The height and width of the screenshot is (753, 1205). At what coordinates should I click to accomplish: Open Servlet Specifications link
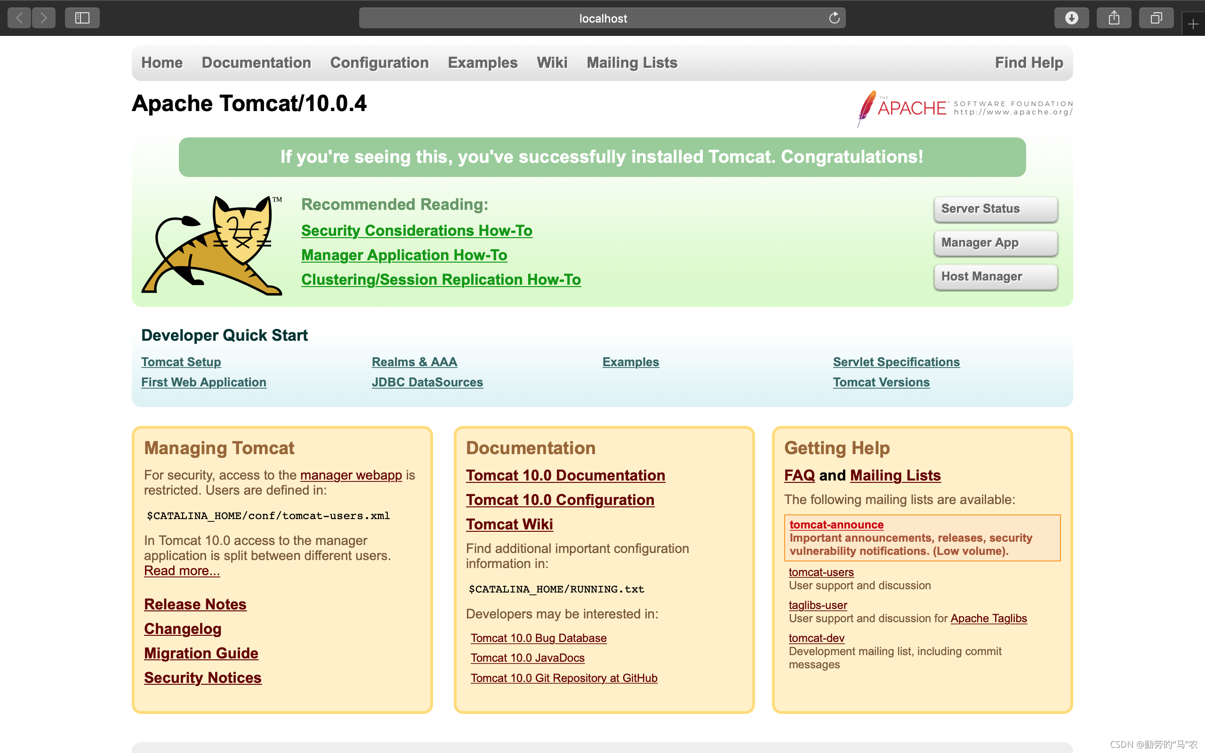point(896,362)
